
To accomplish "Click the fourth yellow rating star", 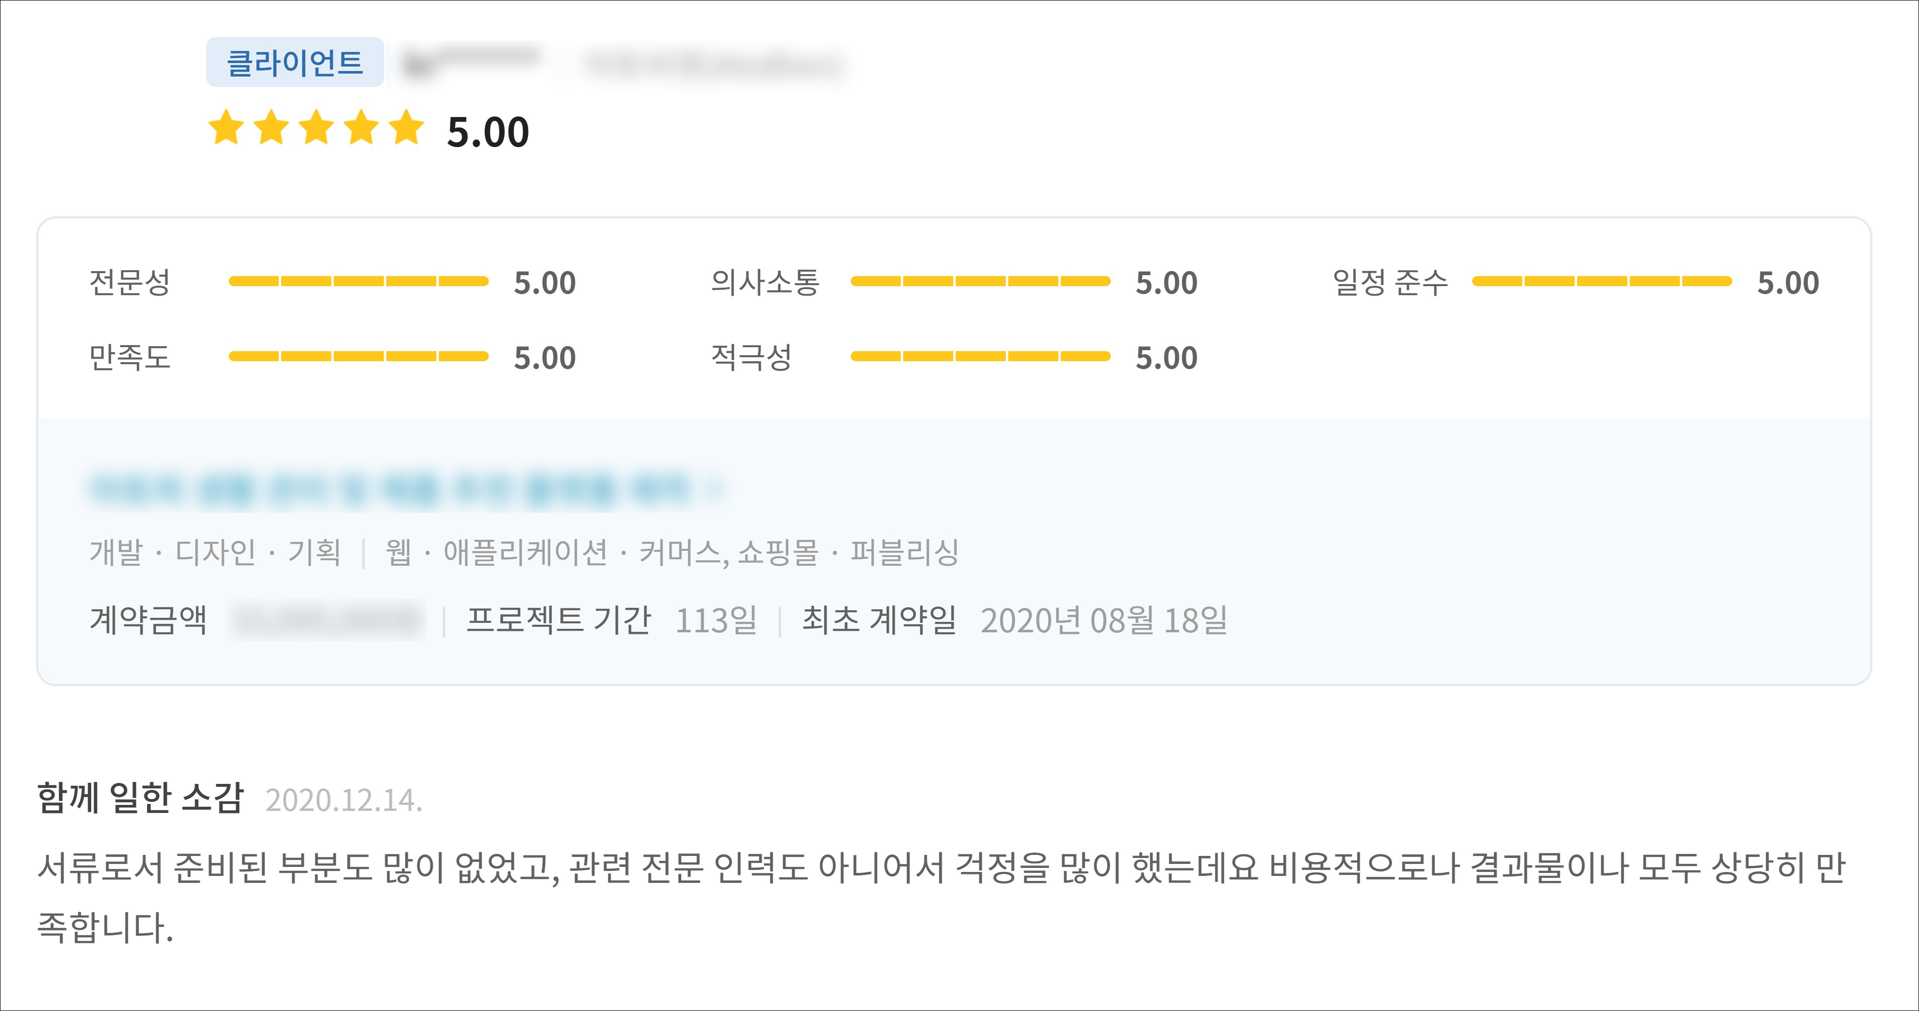I will click(362, 128).
